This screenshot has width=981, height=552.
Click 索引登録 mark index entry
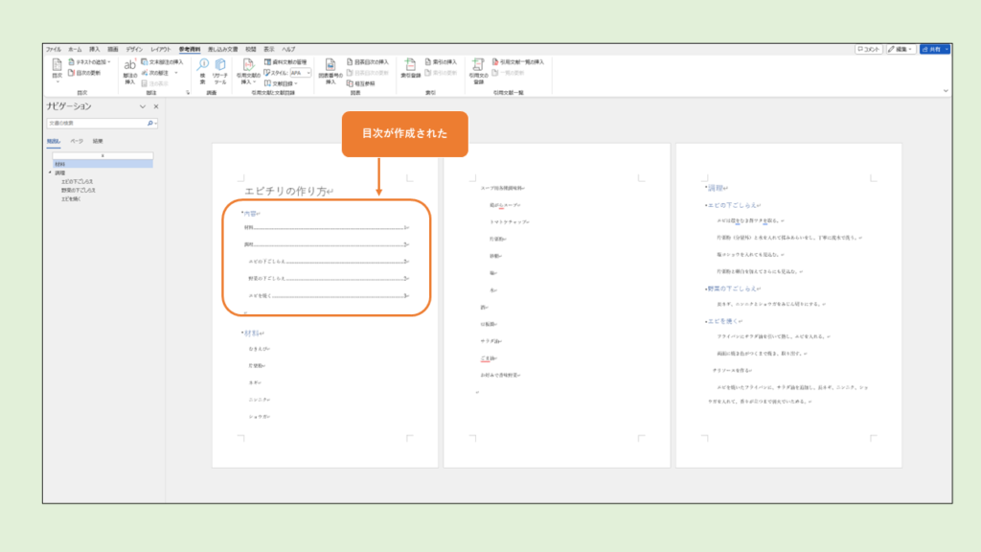point(410,69)
